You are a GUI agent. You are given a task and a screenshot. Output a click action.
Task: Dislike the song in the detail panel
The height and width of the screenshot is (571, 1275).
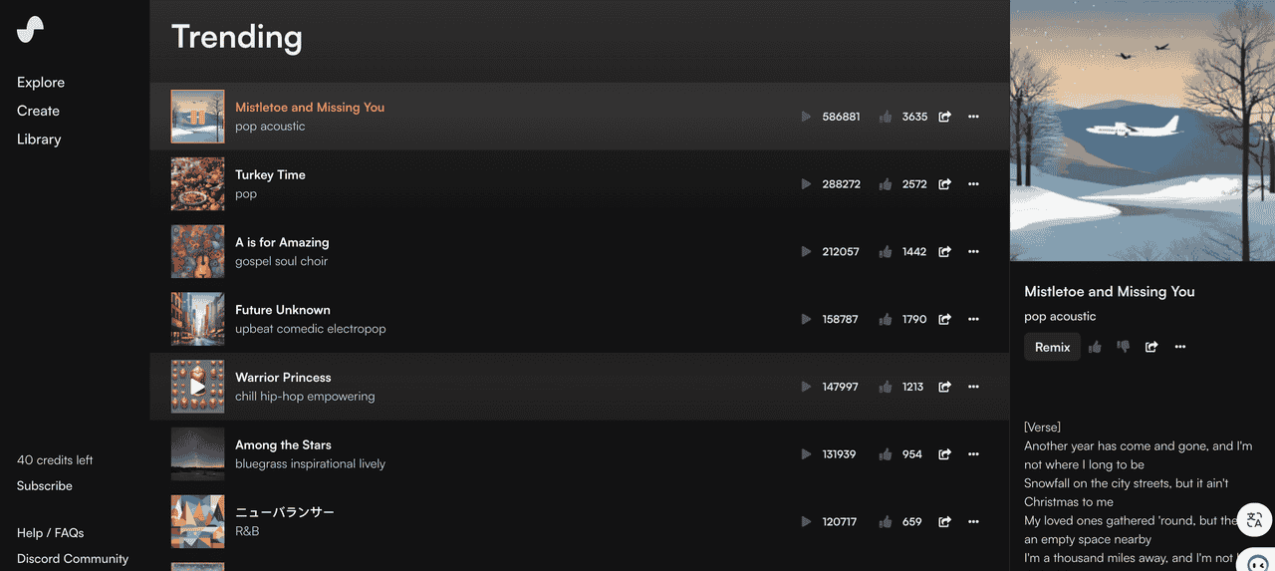click(1124, 347)
